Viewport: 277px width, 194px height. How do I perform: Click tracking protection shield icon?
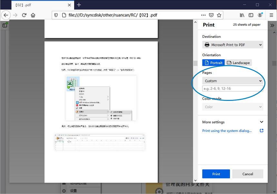tap(56, 15)
